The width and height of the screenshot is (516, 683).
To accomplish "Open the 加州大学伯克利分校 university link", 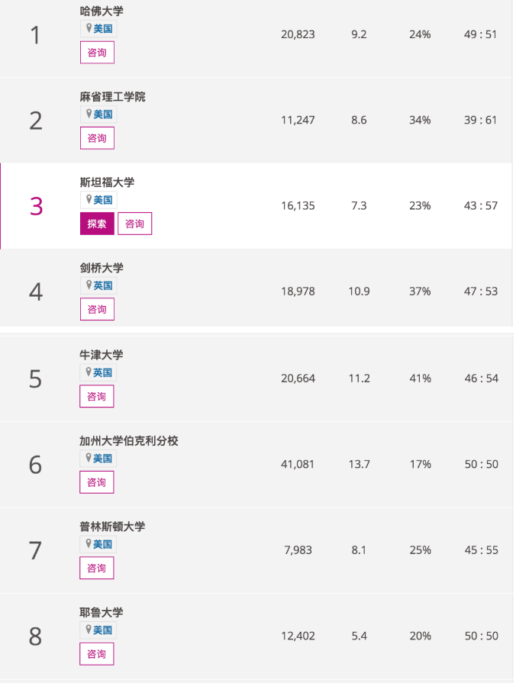I will click(129, 441).
